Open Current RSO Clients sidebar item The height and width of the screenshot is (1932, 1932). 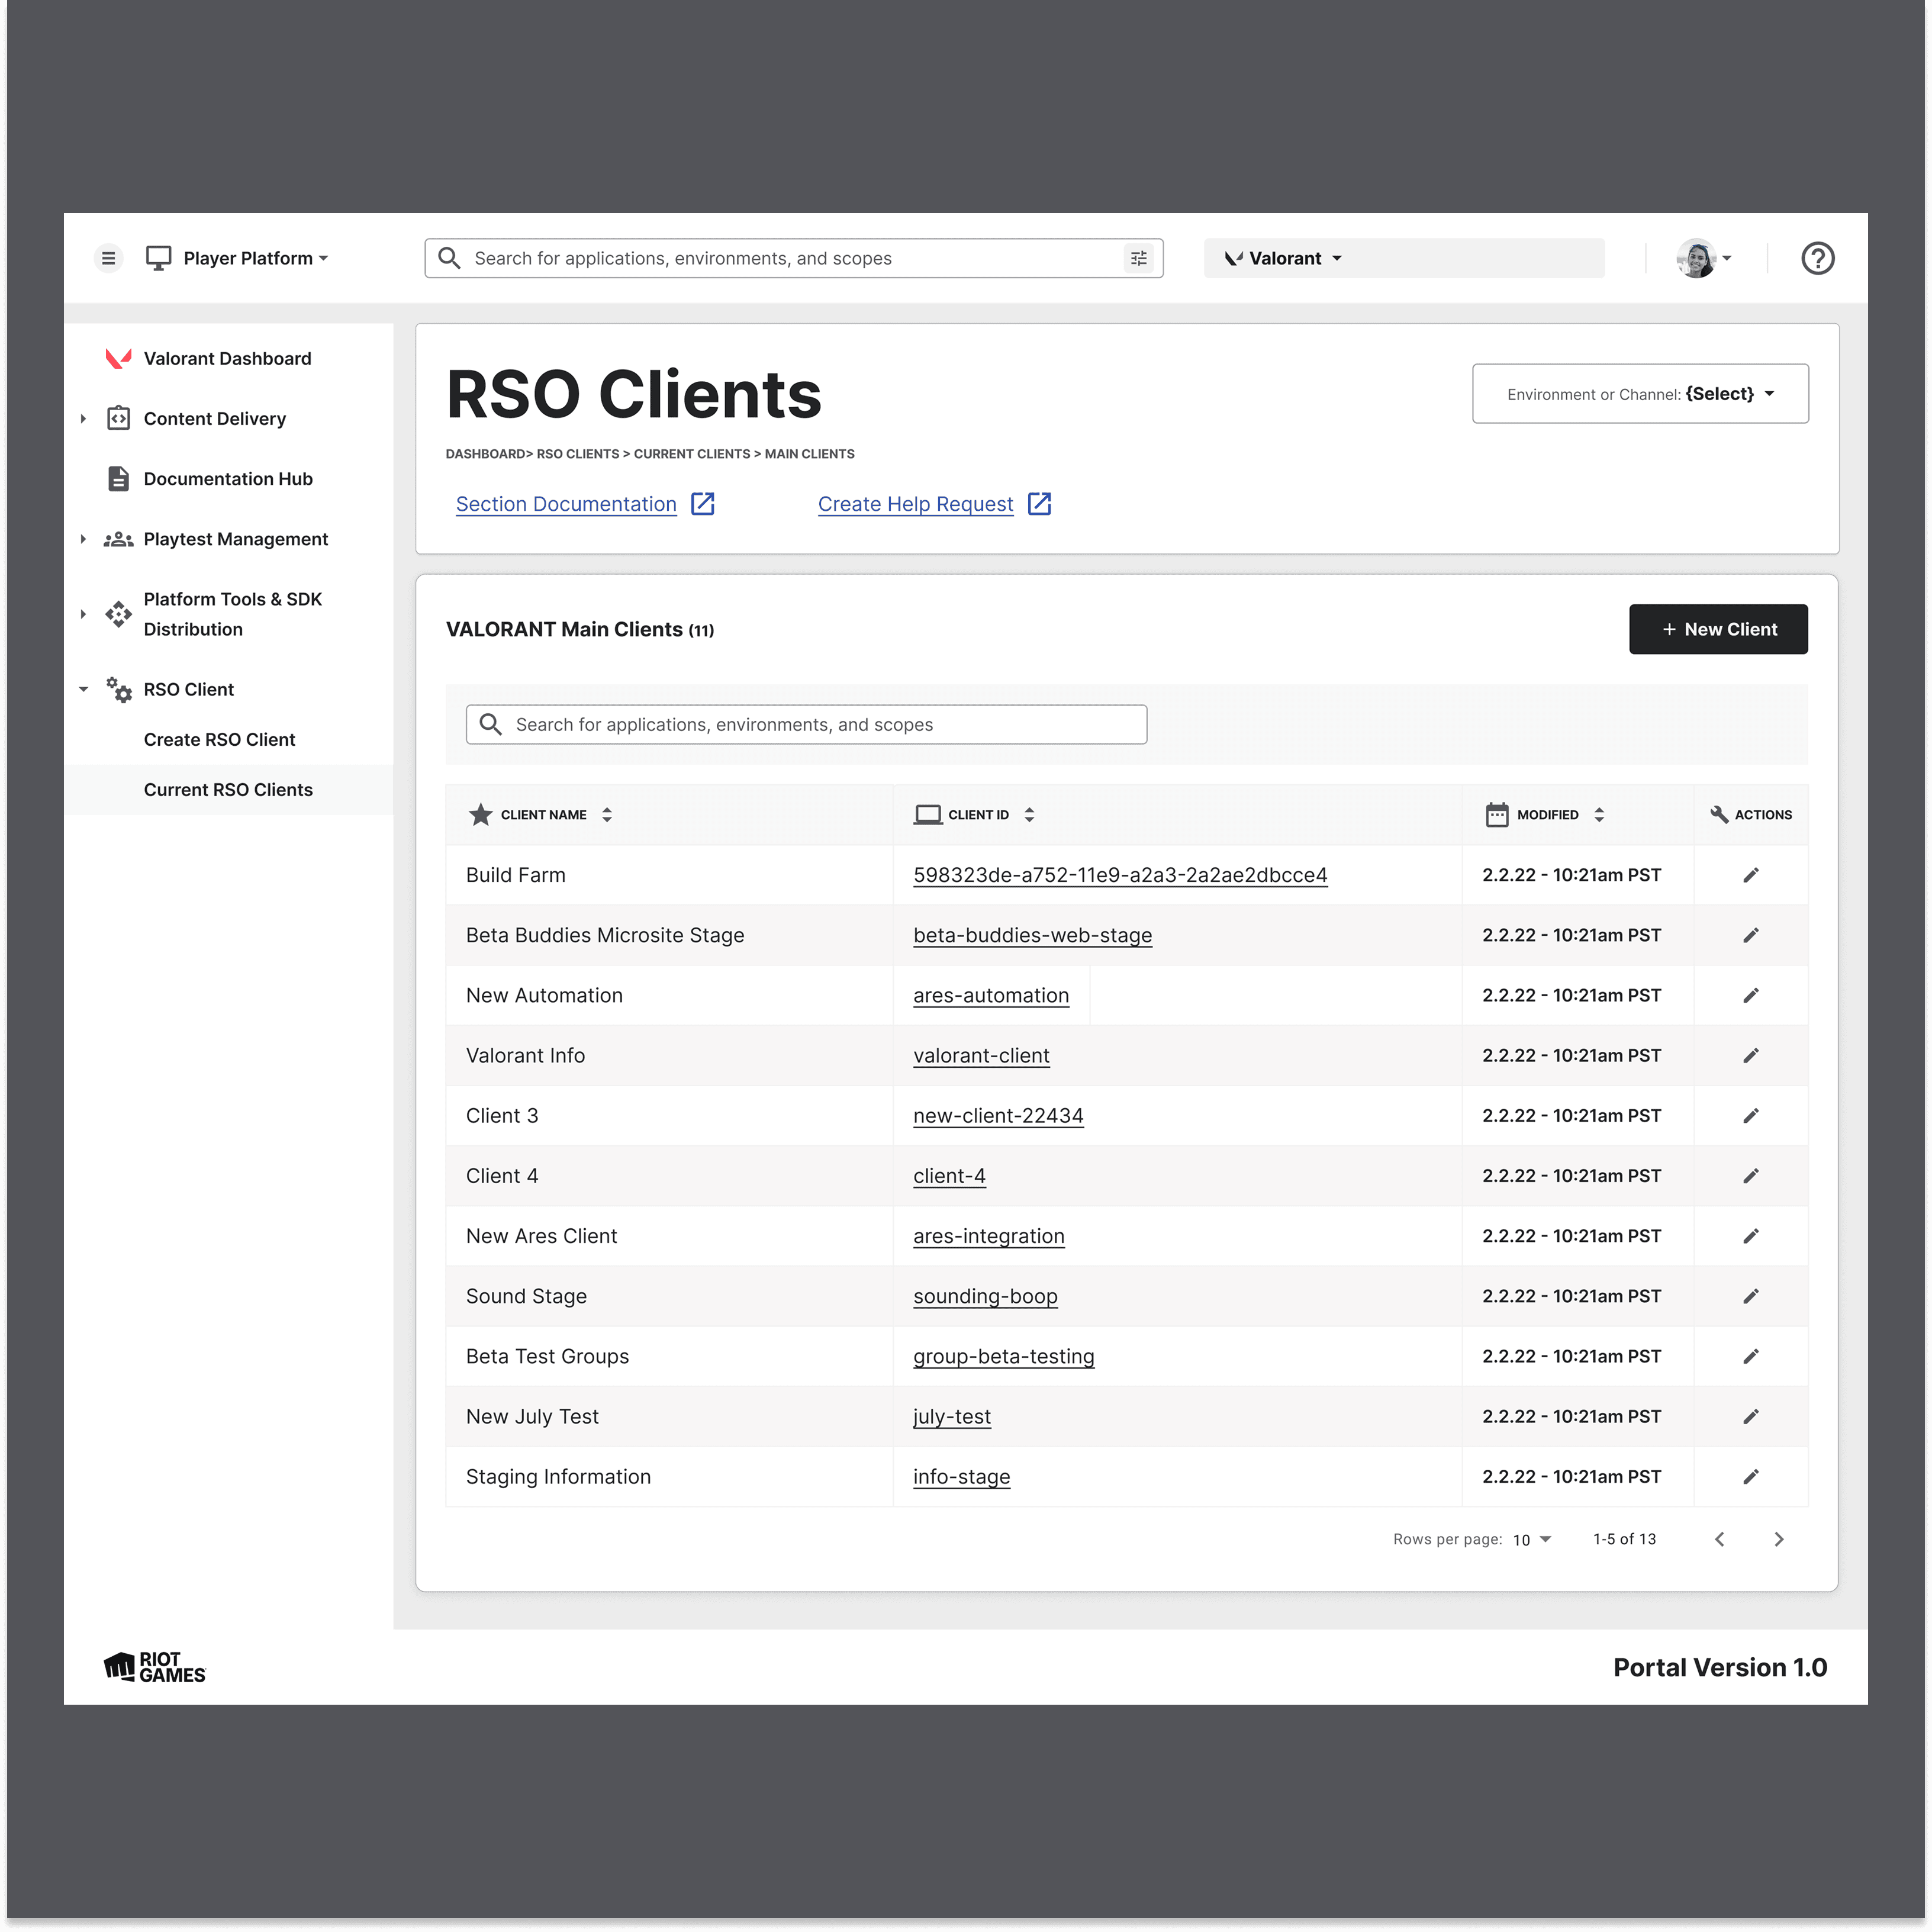[228, 790]
